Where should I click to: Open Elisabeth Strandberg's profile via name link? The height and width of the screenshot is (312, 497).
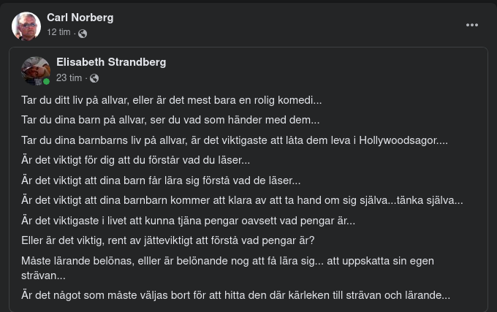(111, 62)
